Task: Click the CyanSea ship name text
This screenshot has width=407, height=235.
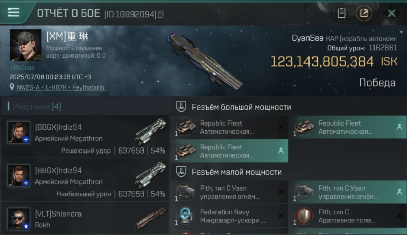Action: coord(303,38)
